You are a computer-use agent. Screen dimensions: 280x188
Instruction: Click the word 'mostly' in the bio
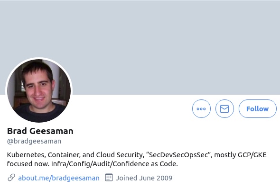pos(225,155)
